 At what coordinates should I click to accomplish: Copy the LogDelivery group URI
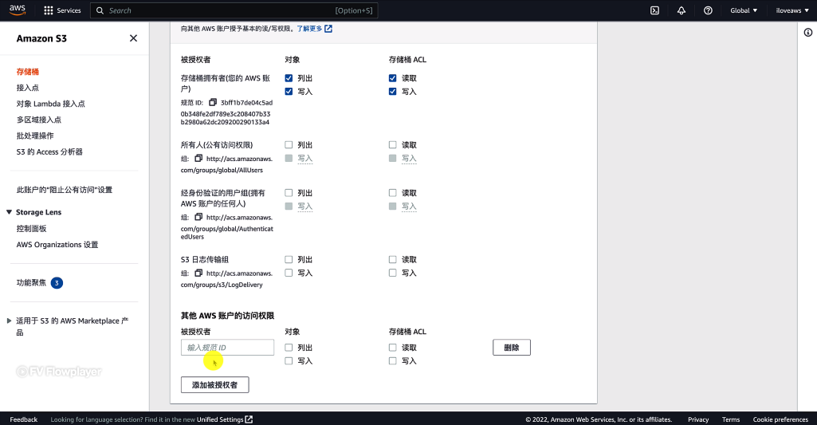point(198,273)
